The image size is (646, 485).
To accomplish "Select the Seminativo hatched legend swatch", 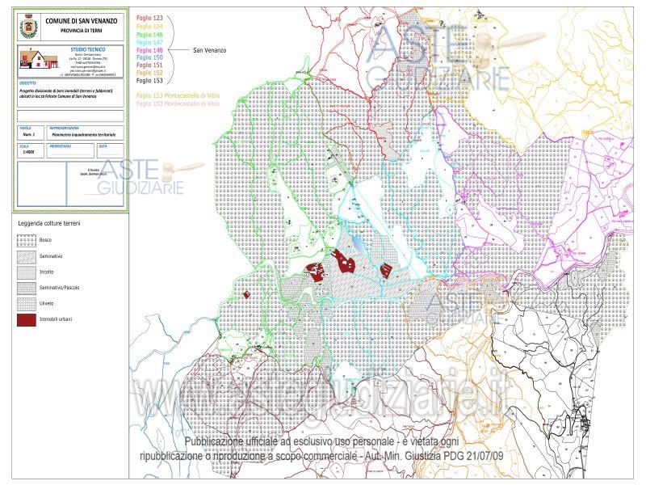I will point(27,256).
